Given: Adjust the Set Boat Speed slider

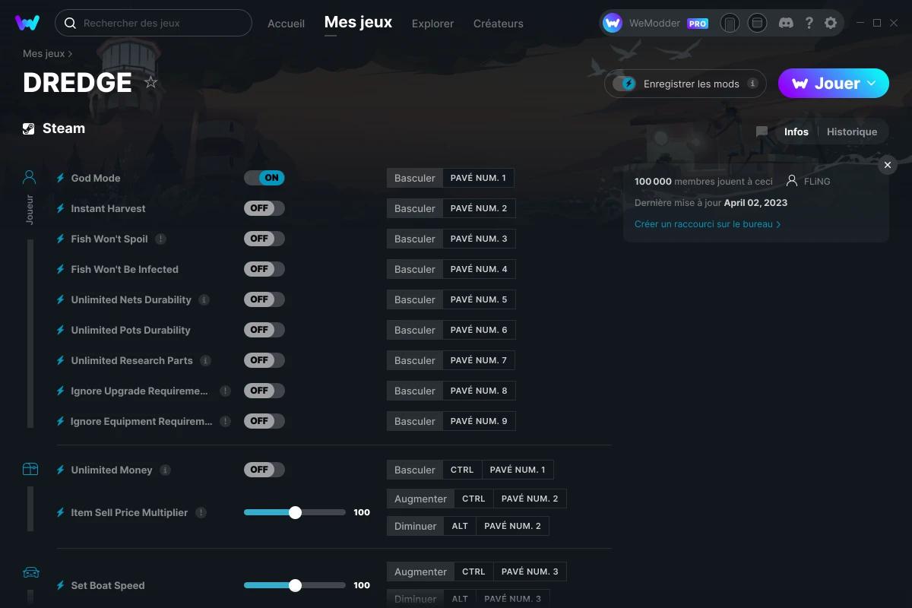Looking at the screenshot, I should 295,585.
